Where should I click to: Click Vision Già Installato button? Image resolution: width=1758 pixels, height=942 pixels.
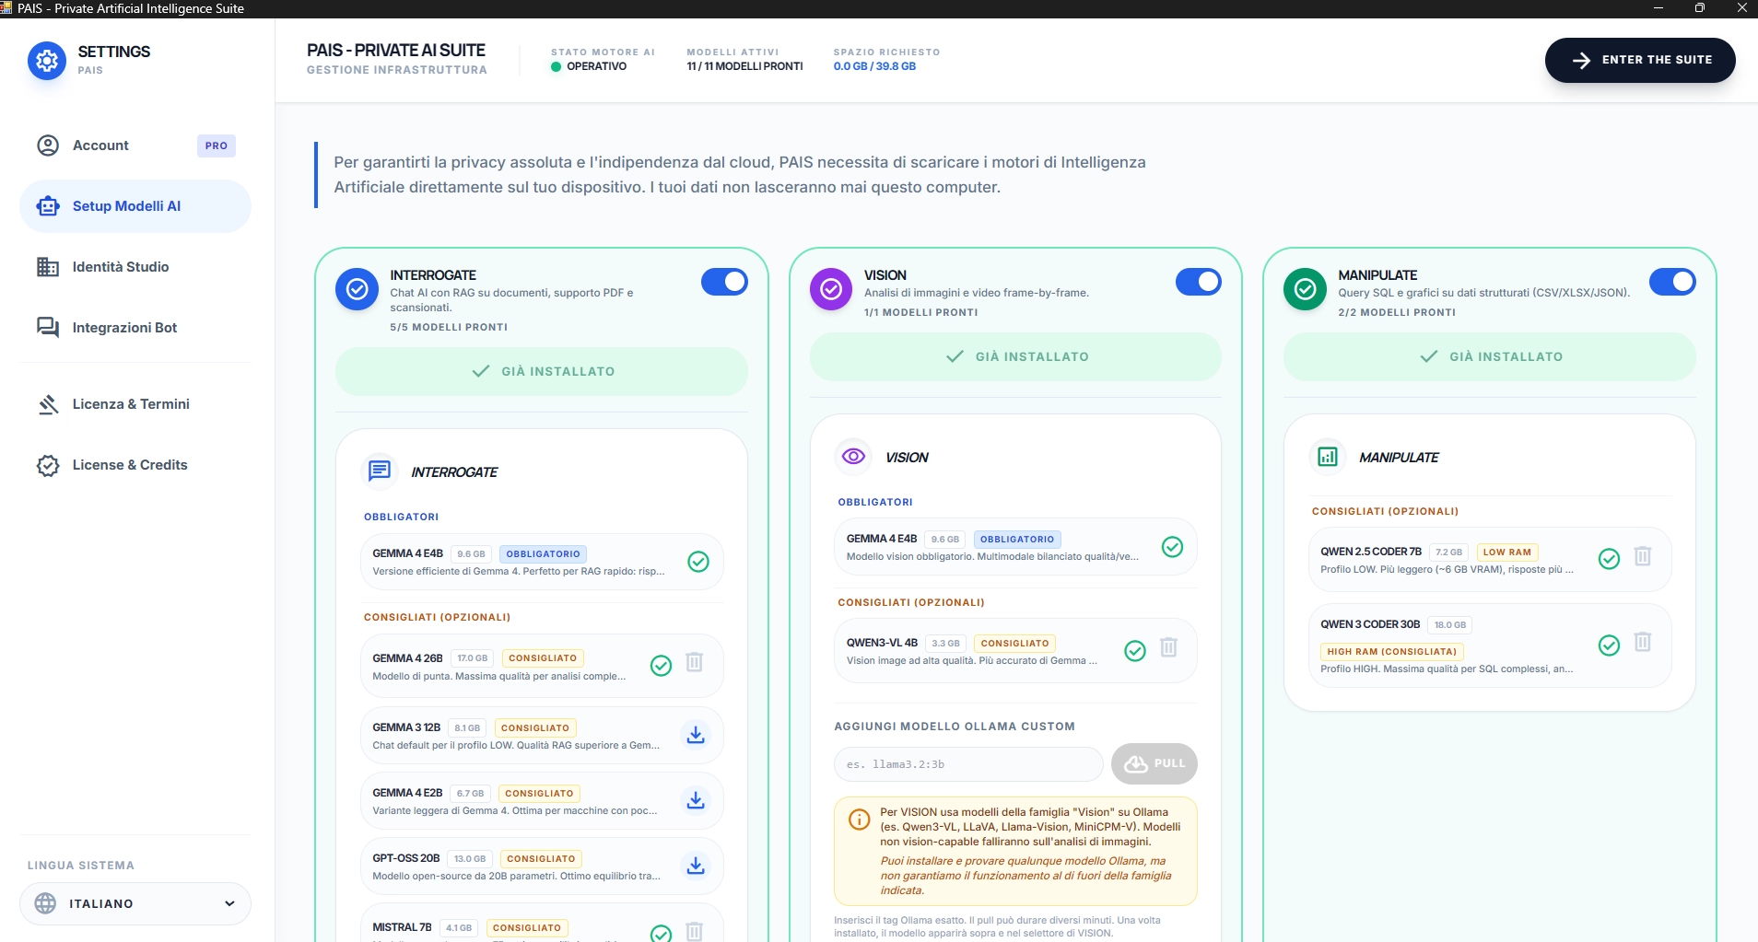1015,356
